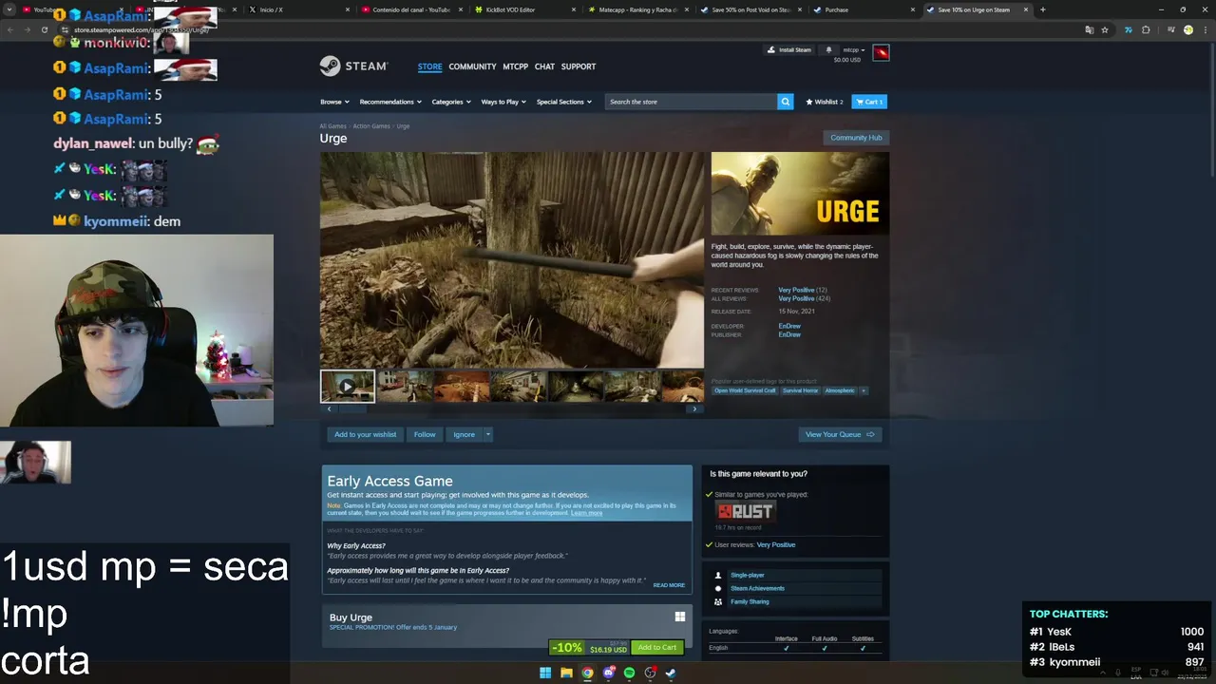Open the MTCPP profile tab
The height and width of the screenshot is (684, 1216).
[515, 66]
